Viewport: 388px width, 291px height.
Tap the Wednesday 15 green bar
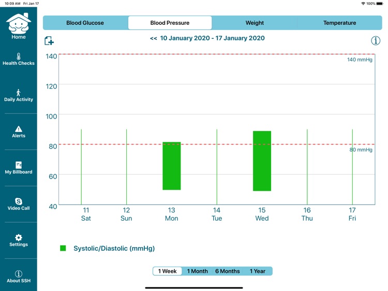(262, 161)
